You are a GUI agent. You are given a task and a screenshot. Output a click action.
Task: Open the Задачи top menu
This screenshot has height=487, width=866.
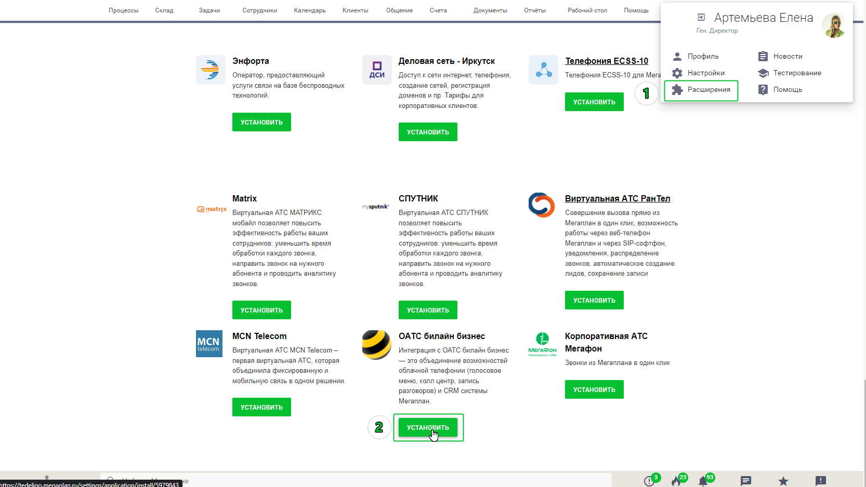click(x=209, y=10)
